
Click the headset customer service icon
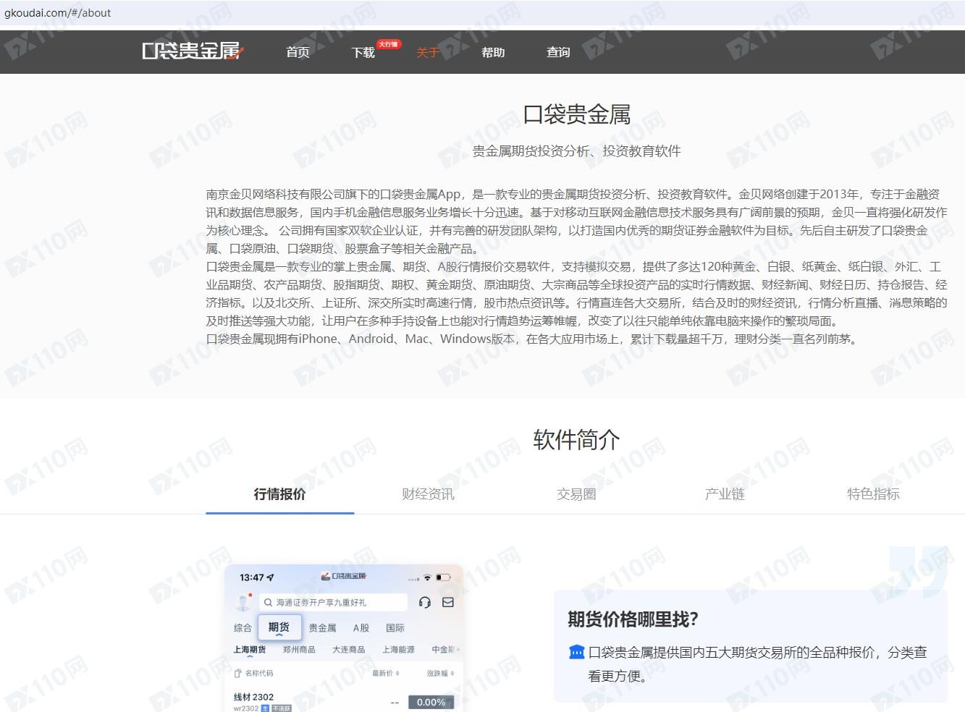coord(425,602)
